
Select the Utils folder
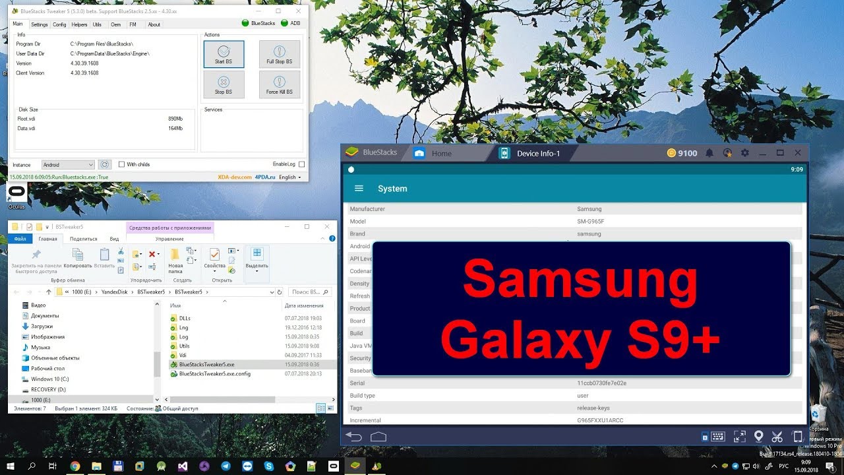pos(184,346)
